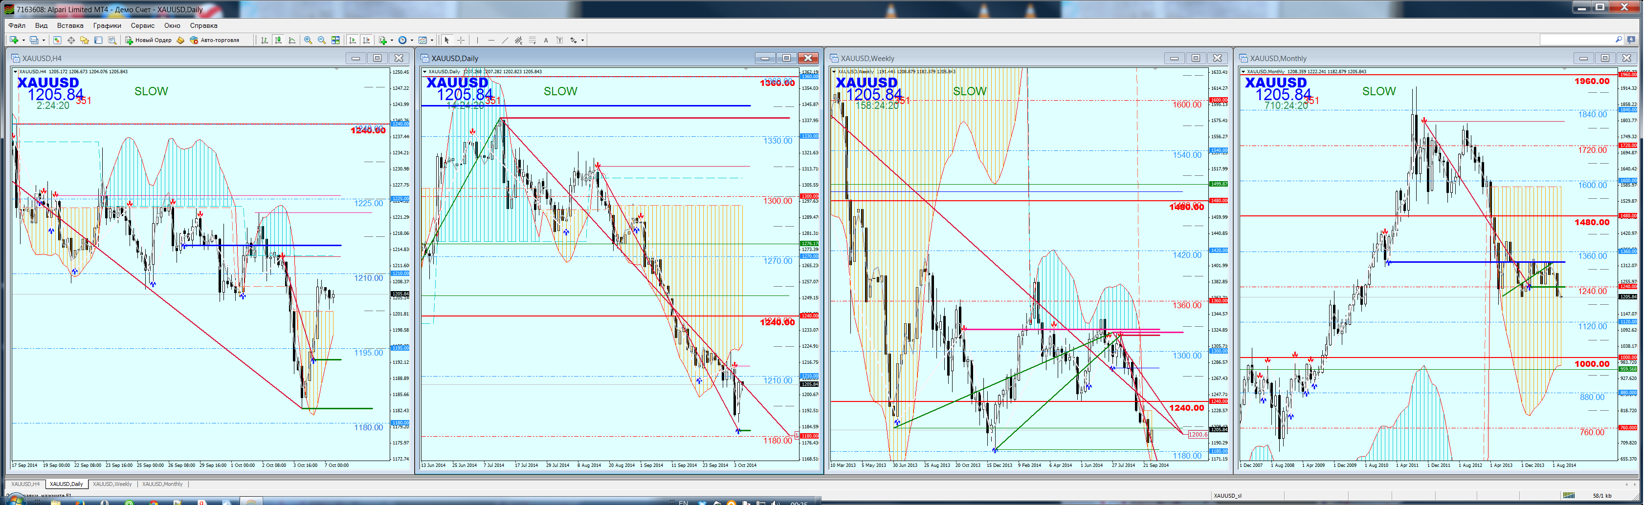The height and width of the screenshot is (505, 1644).
Task: Toggle candlestick chart type
Action: (278, 40)
